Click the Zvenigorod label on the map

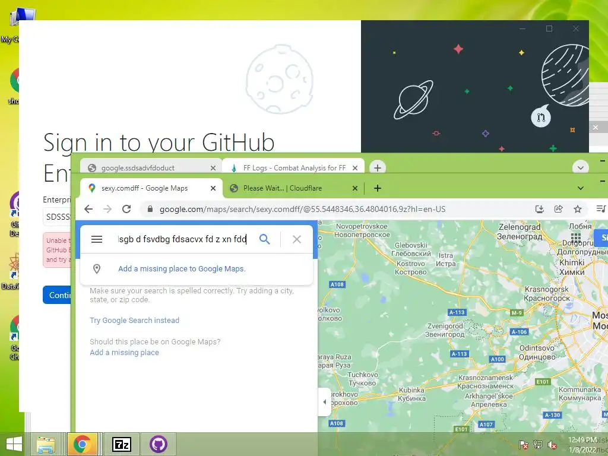[x=445, y=330]
